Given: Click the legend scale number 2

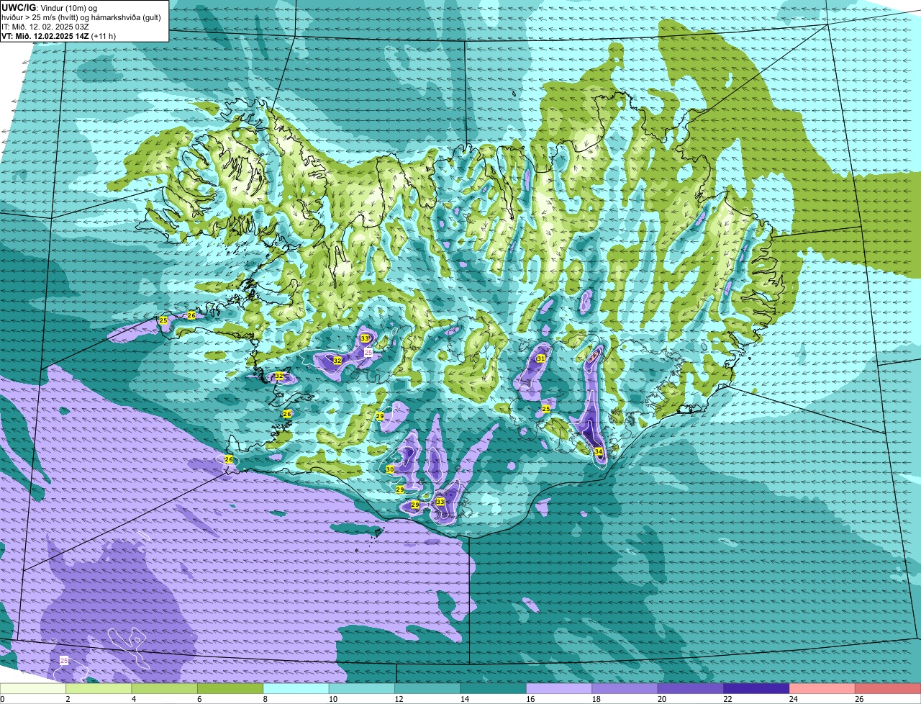Looking at the screenshot, I should tap(67, 699).
